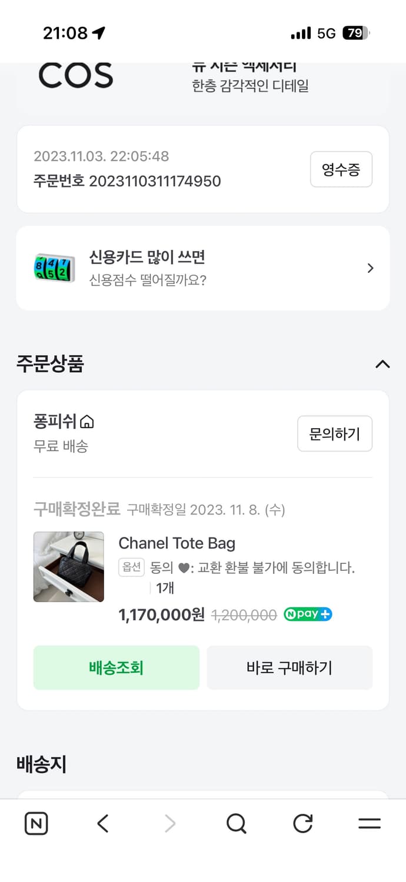Tap the Npay badge next to the price

[307, 614]
